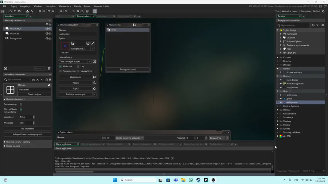
Task: Stop the running game
Action: coord(49,11)
